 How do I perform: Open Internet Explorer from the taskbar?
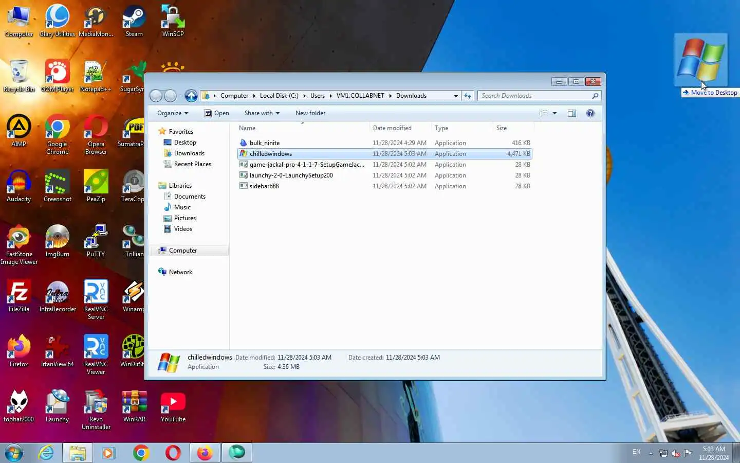pyautogui.click(x=46, y=453)
